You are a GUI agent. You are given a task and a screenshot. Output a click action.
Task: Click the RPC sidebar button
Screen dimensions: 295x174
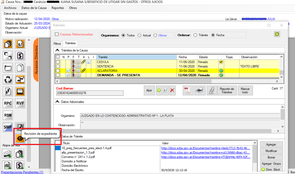tap(8, 103)
